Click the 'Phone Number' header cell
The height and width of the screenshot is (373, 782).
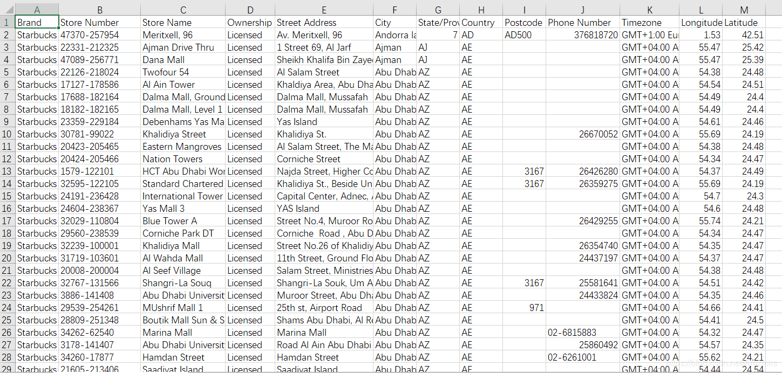coord(583,23)
